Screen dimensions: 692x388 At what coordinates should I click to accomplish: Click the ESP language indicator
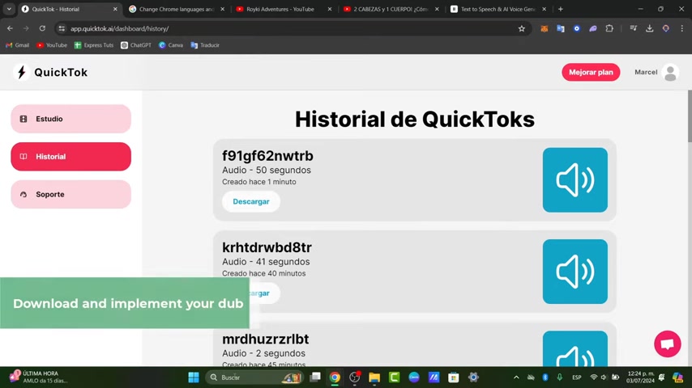[x=576, y=377]
